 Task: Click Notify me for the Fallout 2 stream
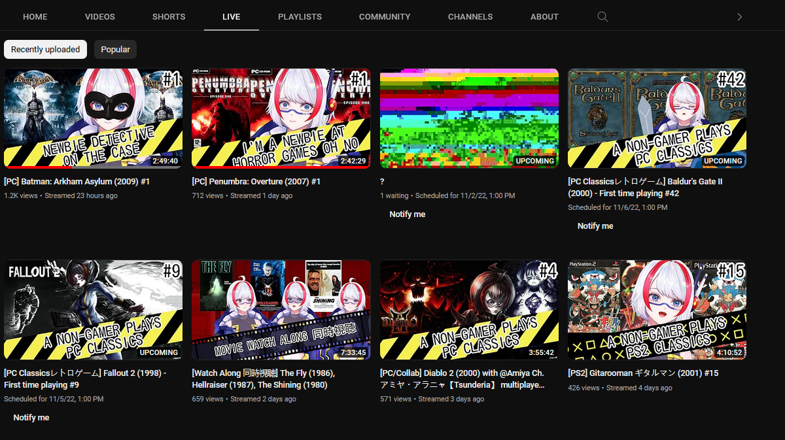click(31, 418)
